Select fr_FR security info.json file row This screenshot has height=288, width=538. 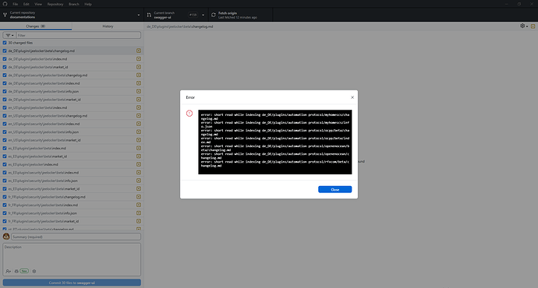click(x=72, y=213)
